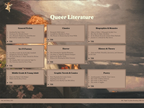Image resolution: width=144 pixels, height=108 pixels.
Task: Click Our Wives Under the Sea entry
Action: [x=23, y=53]
